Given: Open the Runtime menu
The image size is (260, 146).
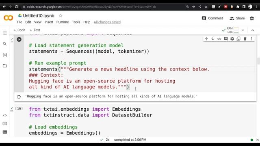Looking at the screenshot, I should 63,22.
